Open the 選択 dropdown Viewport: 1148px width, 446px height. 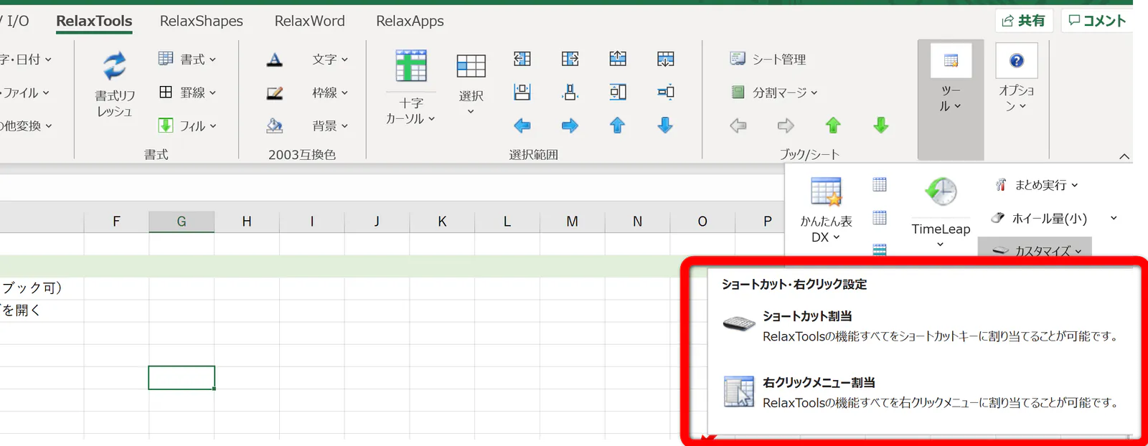point(471,85)
